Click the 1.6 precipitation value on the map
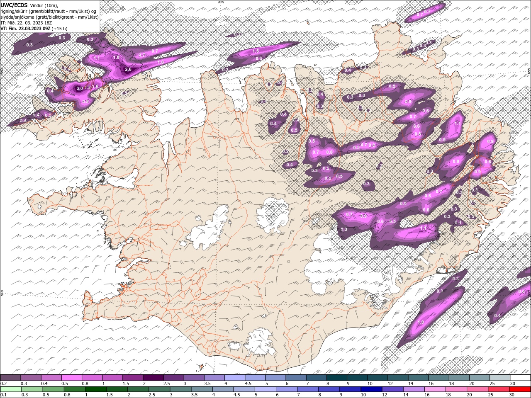The width and height of the screenshot is (531, 398). (x=96, y=87)
